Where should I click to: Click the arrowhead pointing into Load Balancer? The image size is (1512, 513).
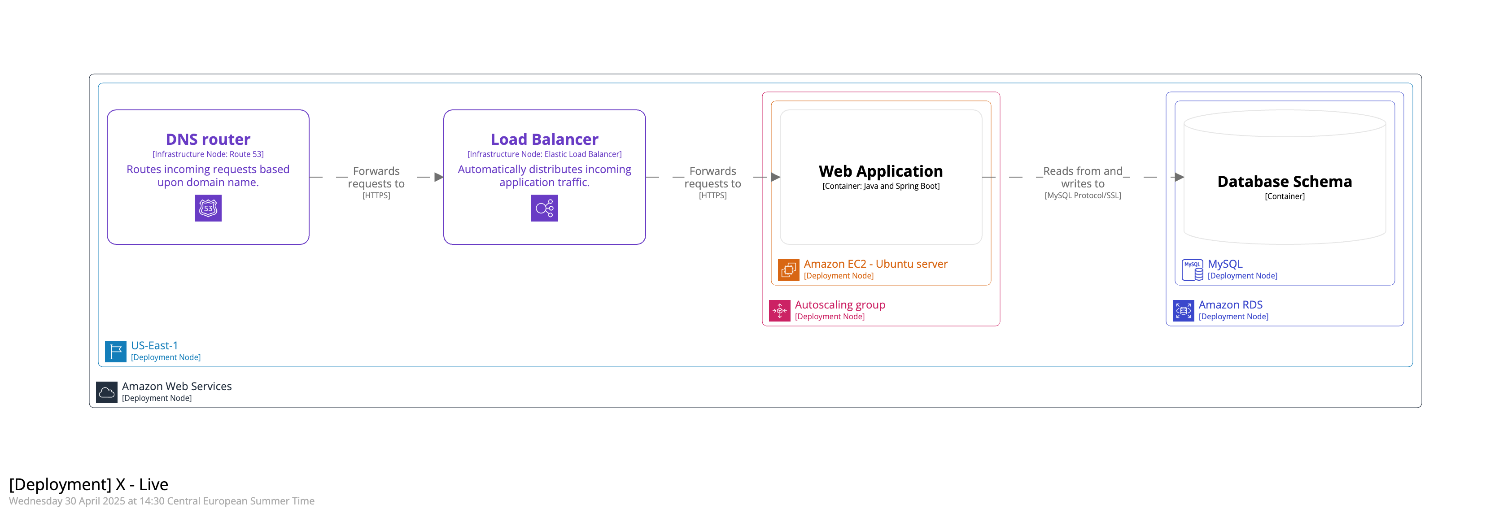[438, 177]
